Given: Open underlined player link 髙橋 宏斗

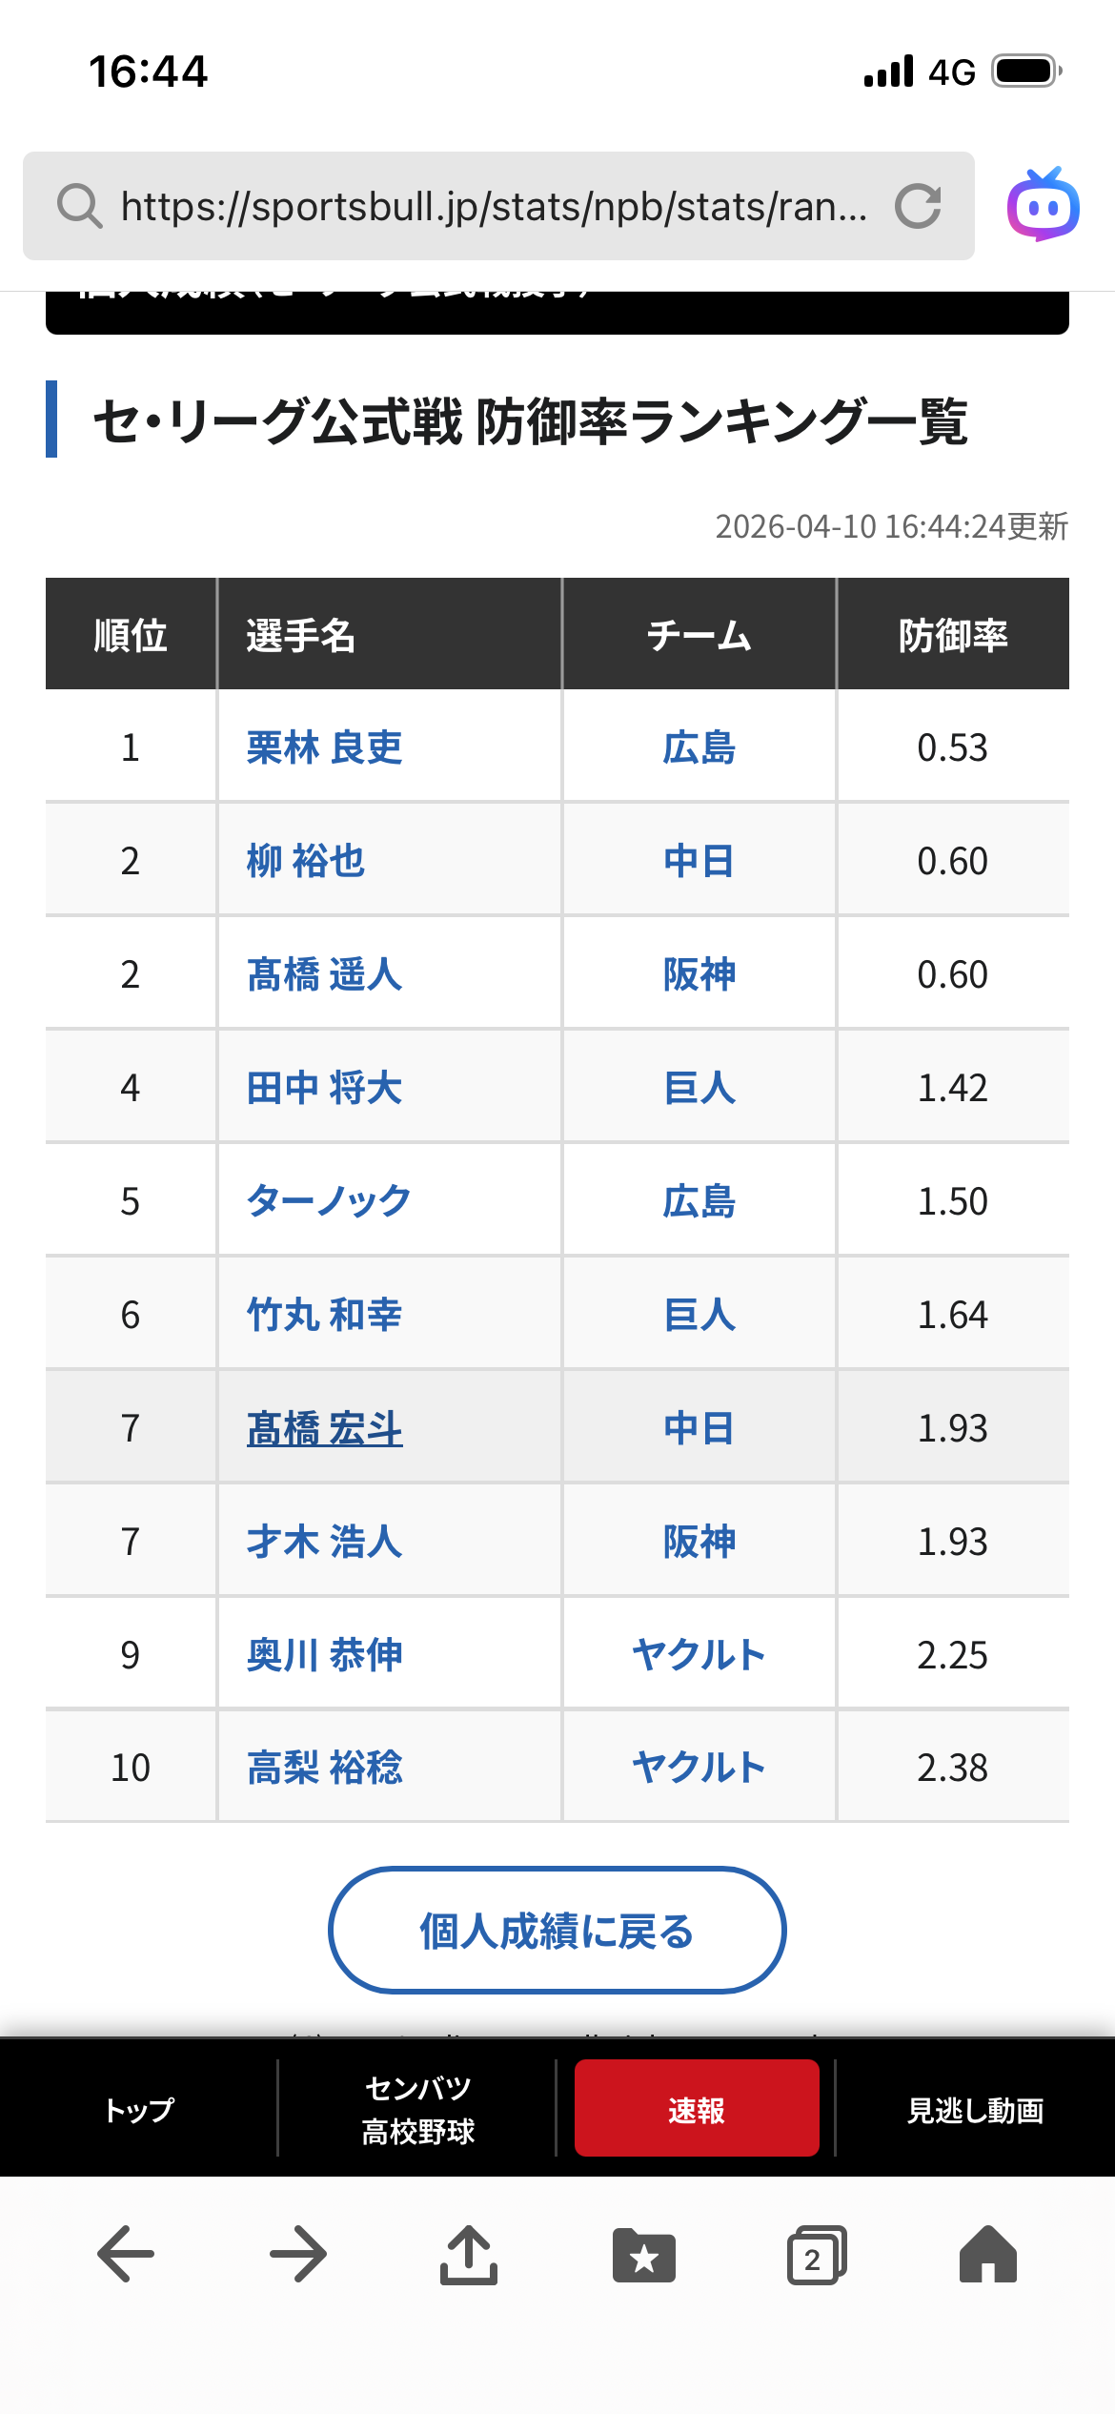Looking at the screenshot, I should point(324,1428).
